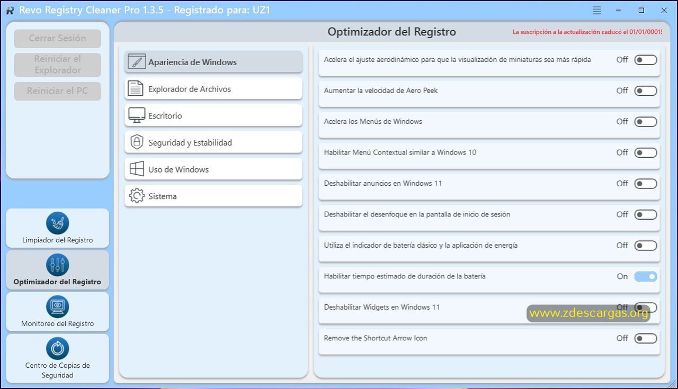678x389 pixels.
Task: Turn off estimated battery duration toggle
Action: point(646,276)
